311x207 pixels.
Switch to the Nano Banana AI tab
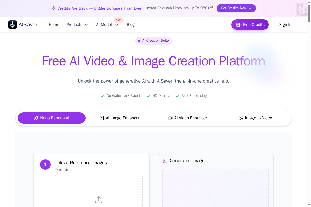[52, 118]
